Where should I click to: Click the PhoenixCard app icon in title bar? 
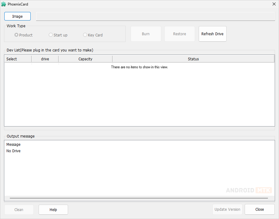[4, 4]
